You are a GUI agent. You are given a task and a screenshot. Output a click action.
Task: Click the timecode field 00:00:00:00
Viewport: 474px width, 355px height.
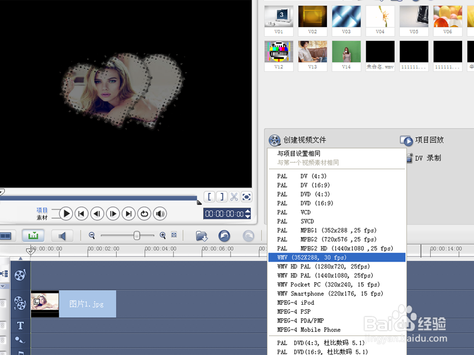tap(224, 214)
